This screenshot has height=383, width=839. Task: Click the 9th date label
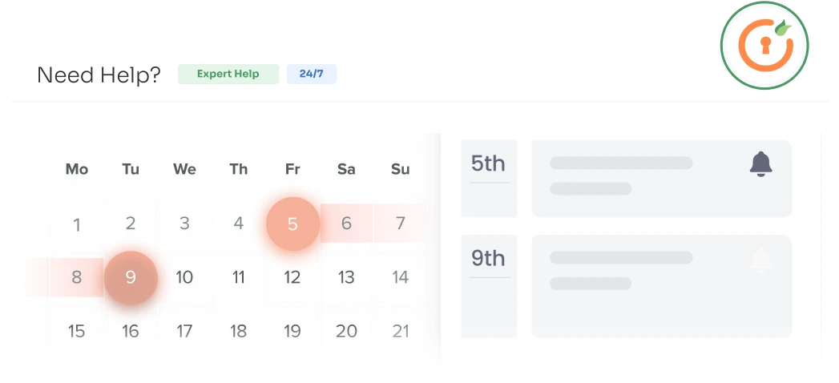[488, 258]
